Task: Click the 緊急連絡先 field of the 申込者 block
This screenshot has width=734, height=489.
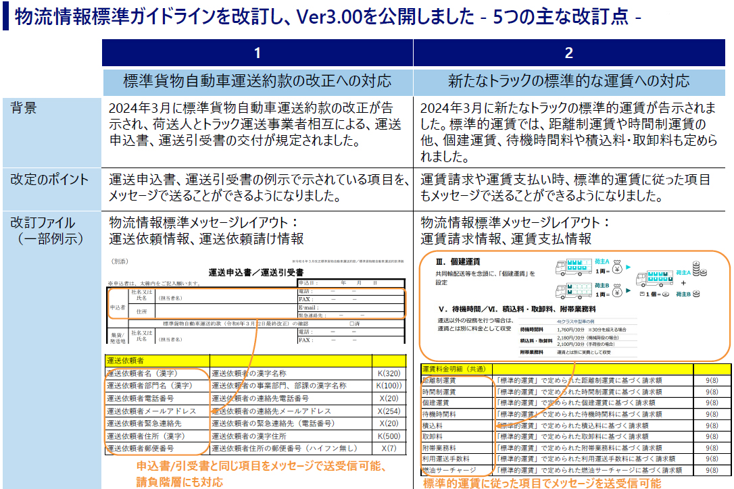Action: coord(351,315)
